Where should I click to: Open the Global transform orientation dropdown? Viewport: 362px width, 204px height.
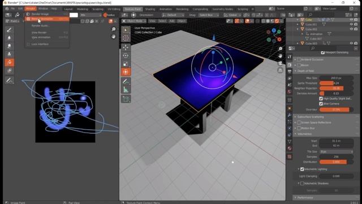pos(232,15)
